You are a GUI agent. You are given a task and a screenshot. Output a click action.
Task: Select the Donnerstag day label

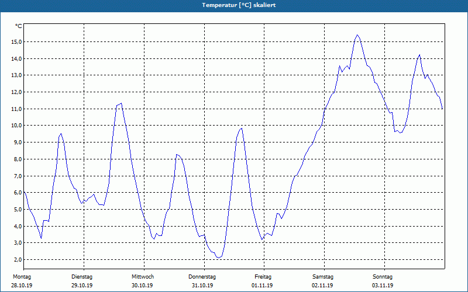tap(202, 277)
